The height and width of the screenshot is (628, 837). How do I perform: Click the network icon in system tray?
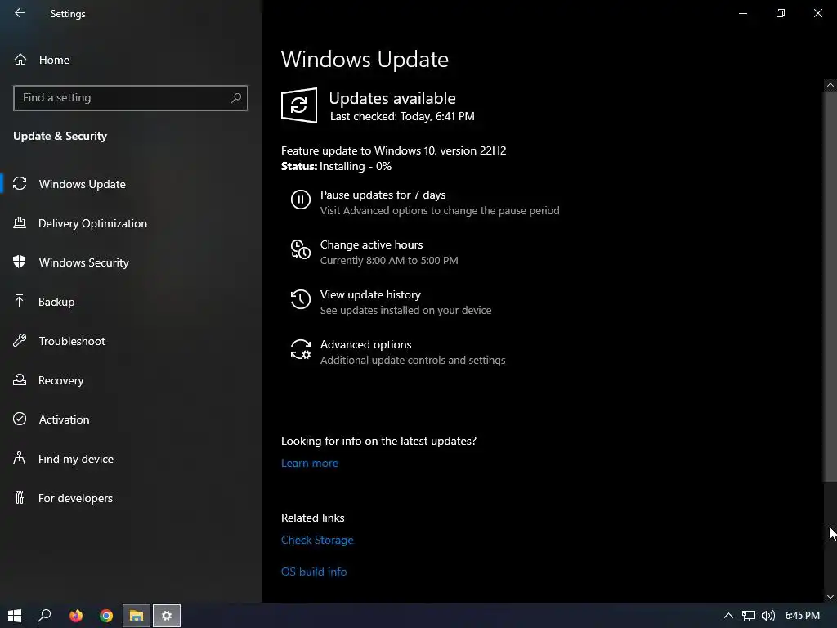click(749, 616)
